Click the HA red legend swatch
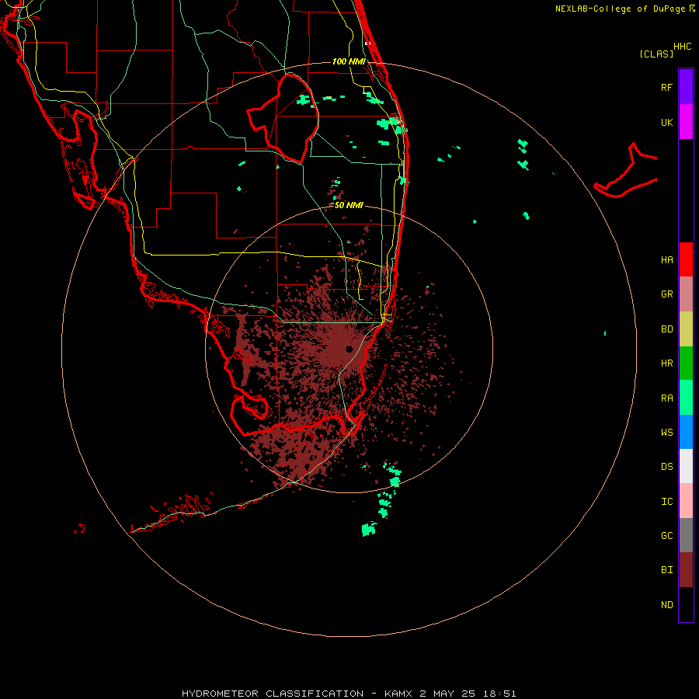 [x=686, y=259]
